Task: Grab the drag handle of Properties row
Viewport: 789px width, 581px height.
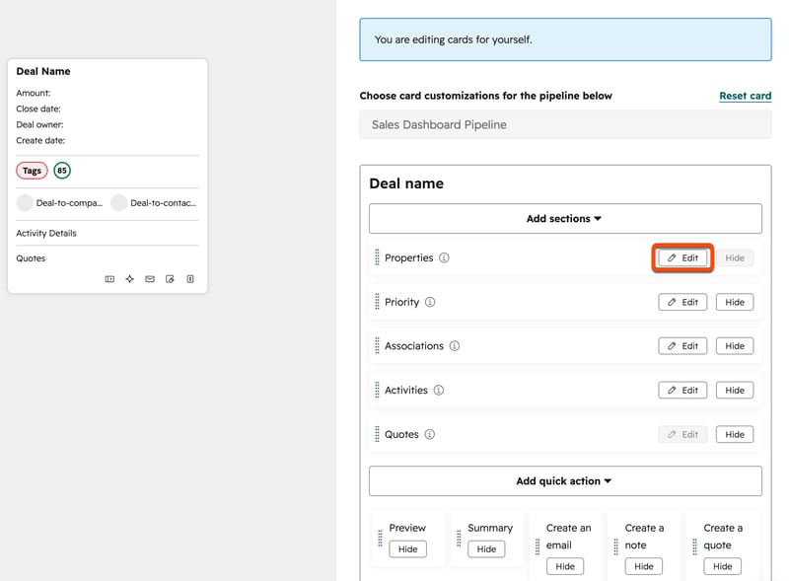Action: tap(377, 257)
